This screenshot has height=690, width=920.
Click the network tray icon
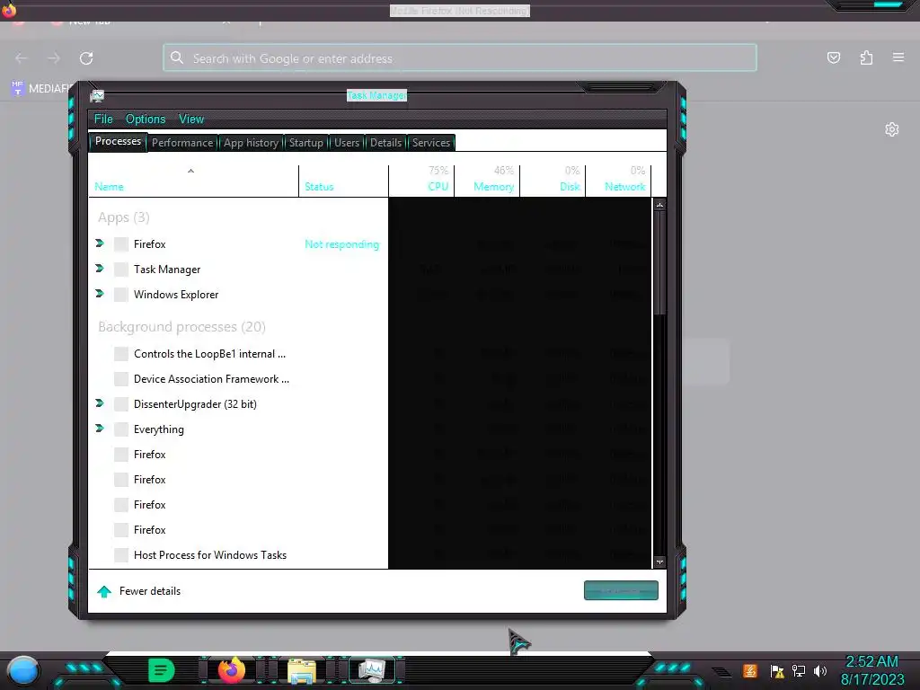tap(799, 670)
